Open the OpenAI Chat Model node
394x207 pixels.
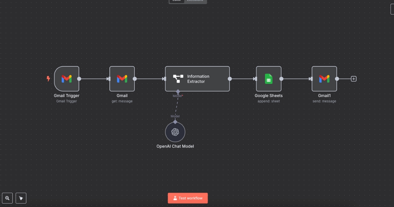click(x=175, y=132)
